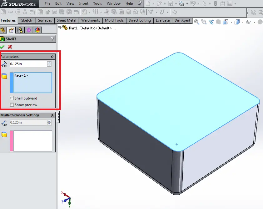The image size is (263, 209).
Task: Increase shell thickness with up spinner
Action: 49,63
